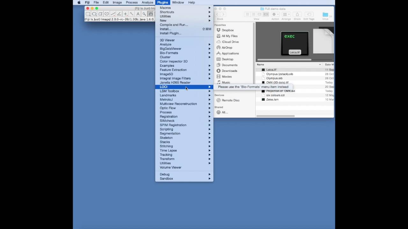Open the Virus folder in Finder toolbar
The image size is (408, 229).
point(325,15)
